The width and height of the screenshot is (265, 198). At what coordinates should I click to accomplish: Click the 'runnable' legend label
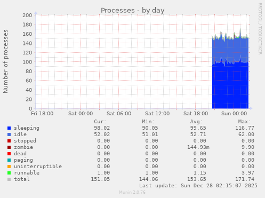(27, 173)
